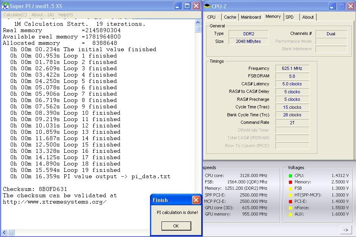Select the Memory tab in CPU-Z

click(273, 17)
